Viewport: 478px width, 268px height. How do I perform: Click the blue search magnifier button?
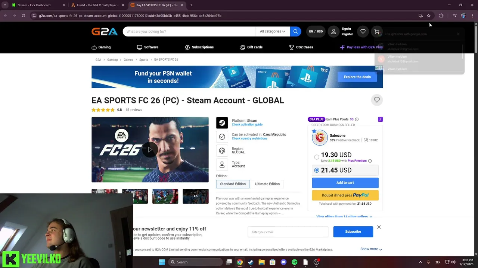295,31
